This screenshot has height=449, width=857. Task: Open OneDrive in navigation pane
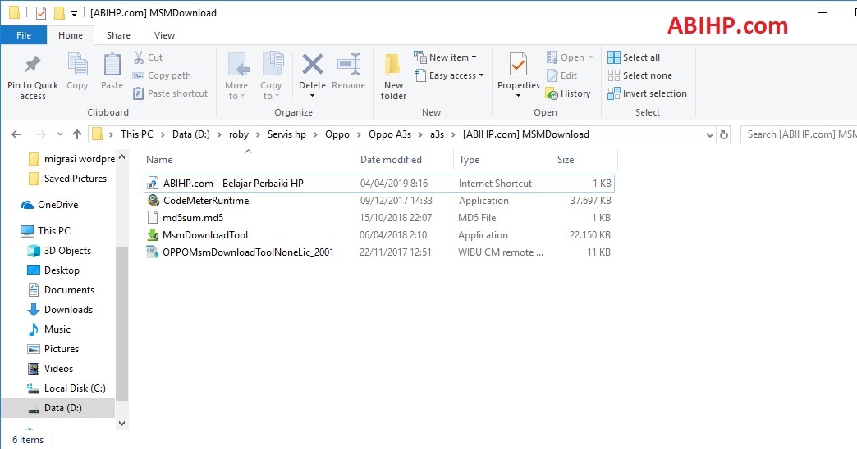tap(49, 205)
